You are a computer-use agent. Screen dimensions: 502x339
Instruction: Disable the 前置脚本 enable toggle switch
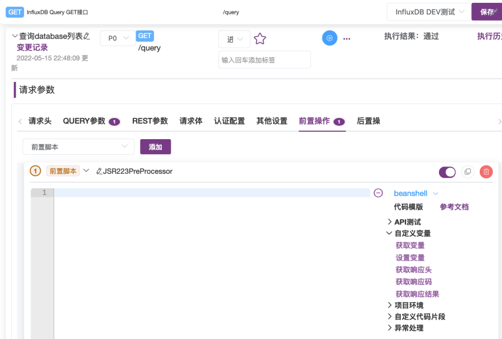(447, 172)
